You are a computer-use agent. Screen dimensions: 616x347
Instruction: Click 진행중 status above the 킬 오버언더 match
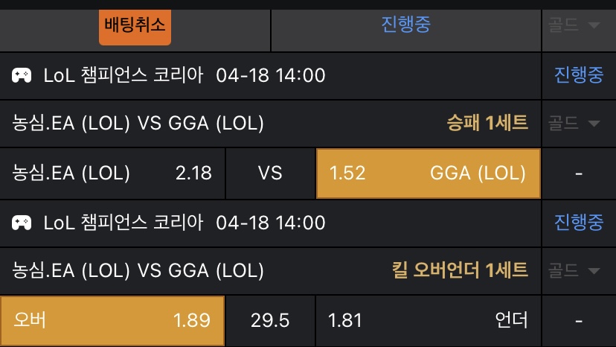coord(578,222)
